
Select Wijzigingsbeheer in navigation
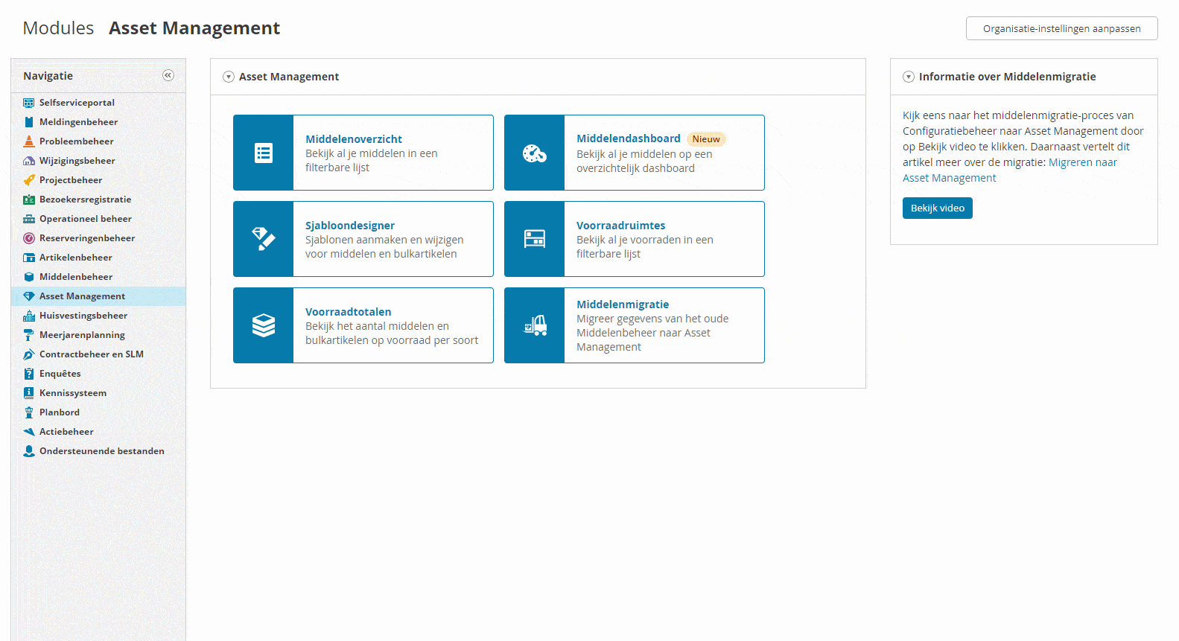[77, 161]
